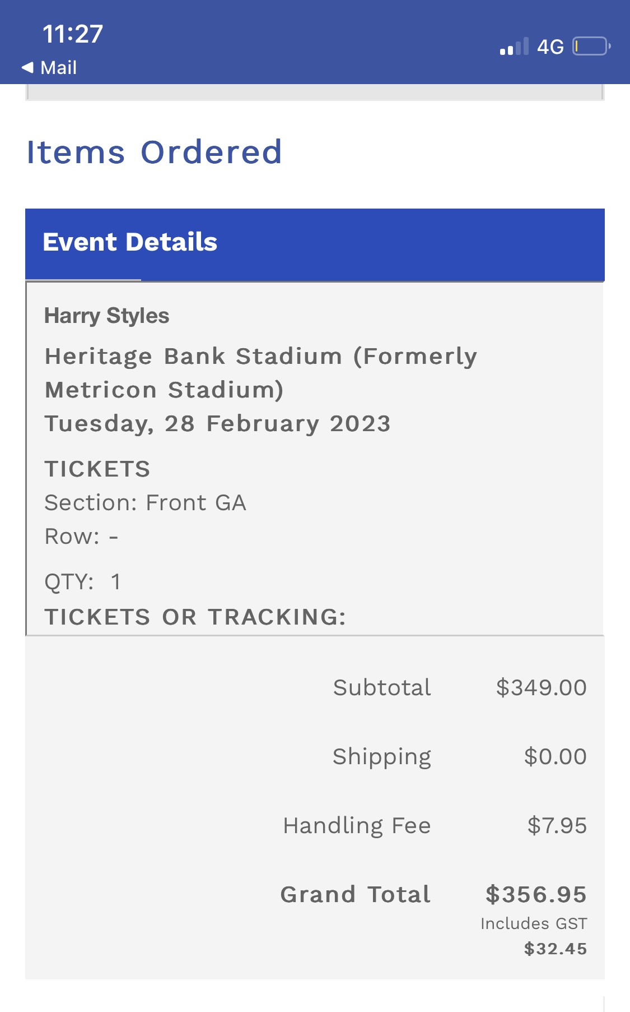
Task: Select the $32.45 GST amount
Action: click(555, 949)
